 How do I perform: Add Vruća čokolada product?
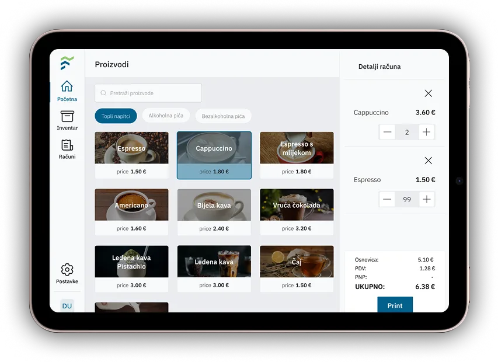(x=297, y=212)
